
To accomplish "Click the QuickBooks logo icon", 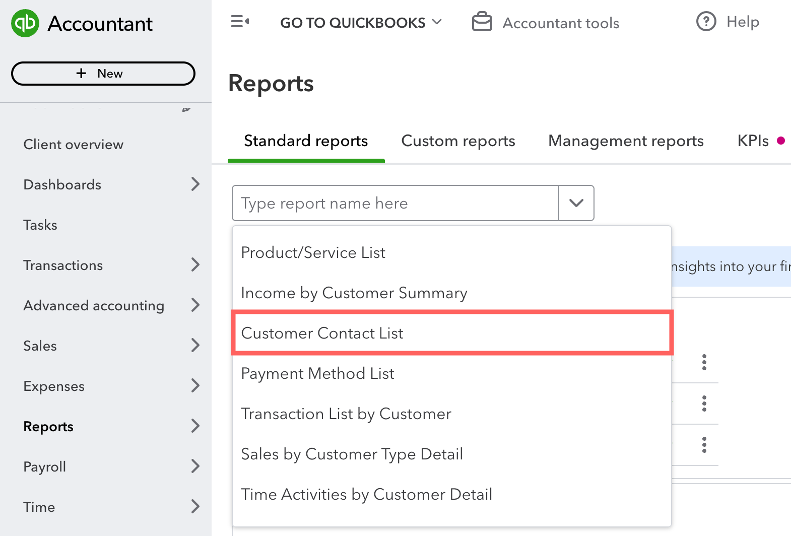I will point(25,23).
